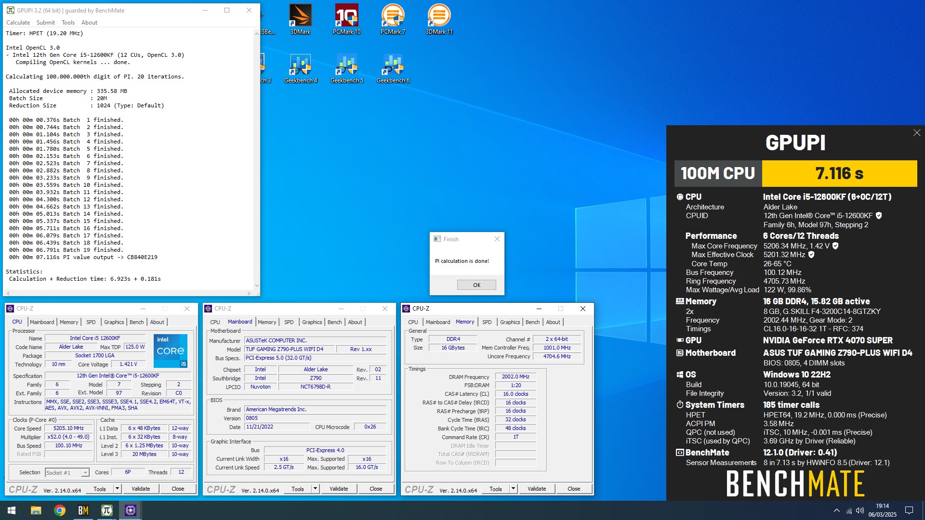
Task: Select Graphics tab in right CPU-Z window
Action: tap(510, 322)
